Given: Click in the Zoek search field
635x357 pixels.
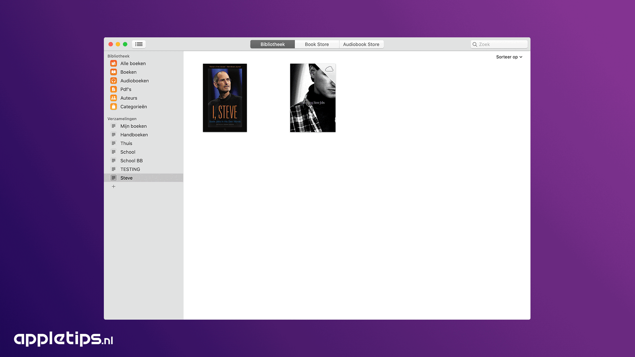Looking at the screenshot, I should (x=501, y=44).
